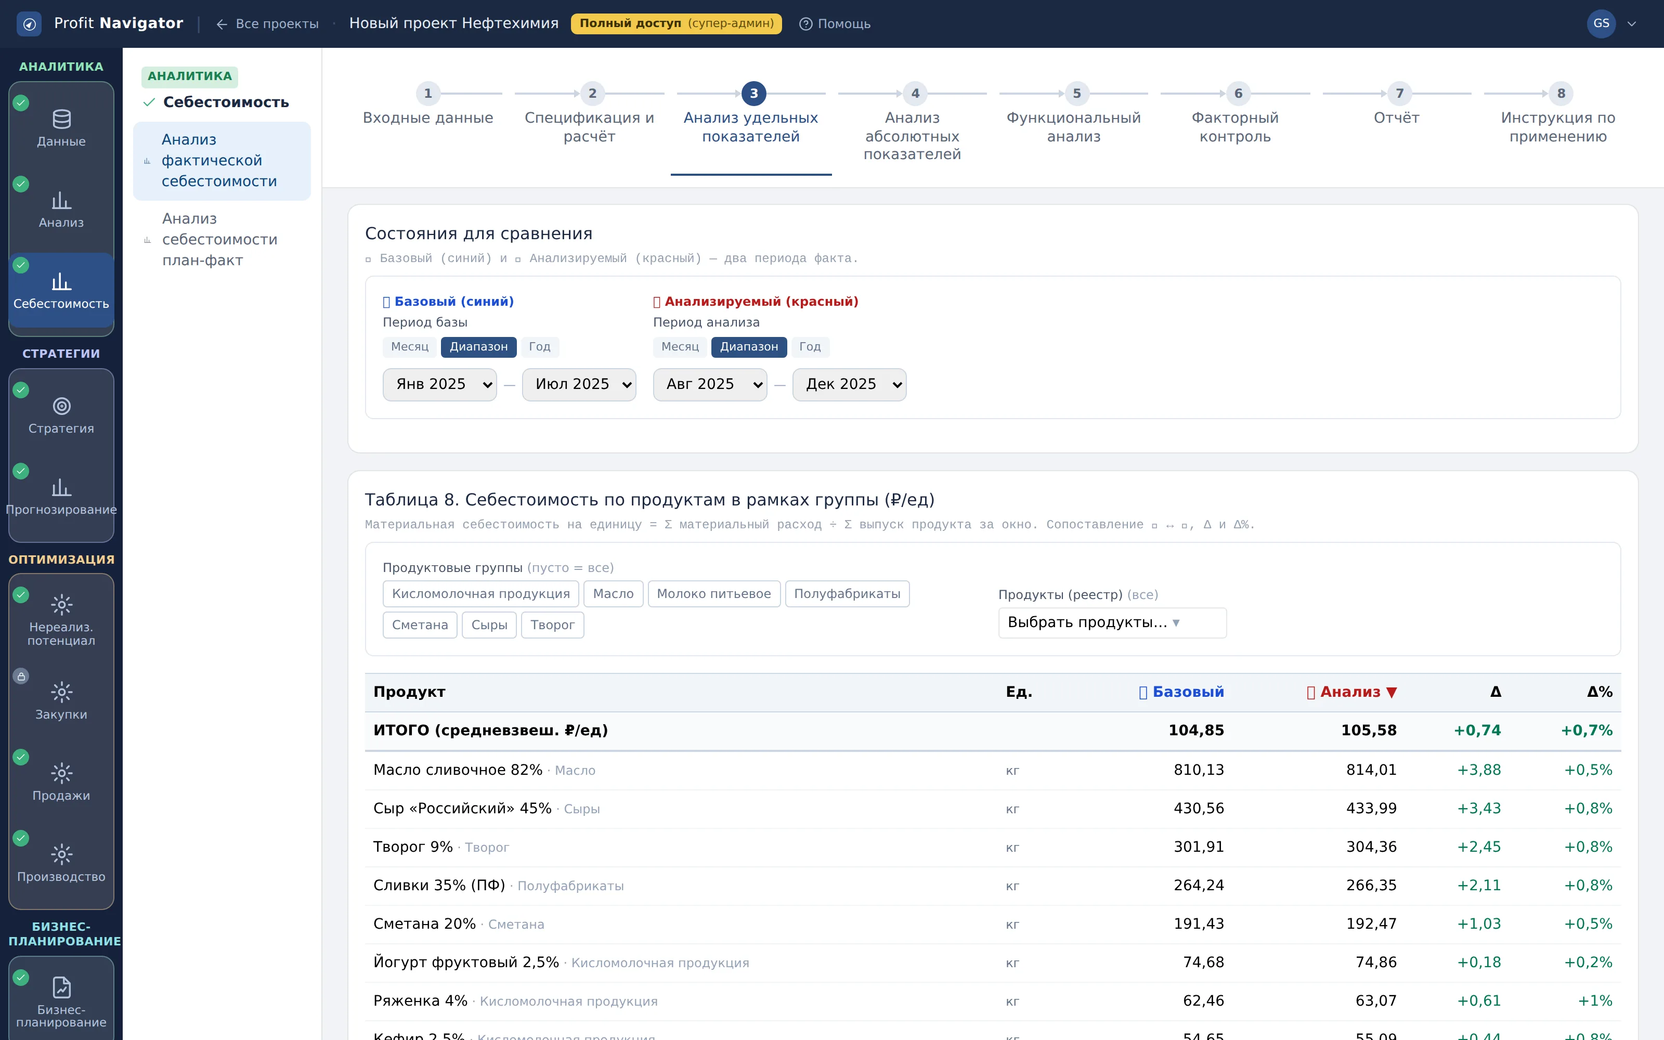Image resolution: width=1664 pixels, height=1040 pixels.
Task: Filter by Творог product group
Action: pyautogui.click(x=552, y=625)
